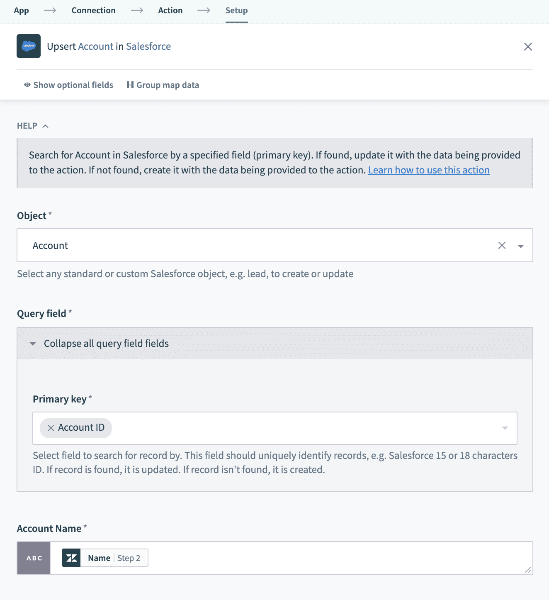Image resolution: width=549 pixels, height=600 pixels.
Task: Click the Account Name resize handle
Action: click(x=527, y=570)
